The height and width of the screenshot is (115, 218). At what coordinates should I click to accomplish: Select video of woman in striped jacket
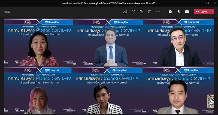pyautogui.click(x=107, y=91)
